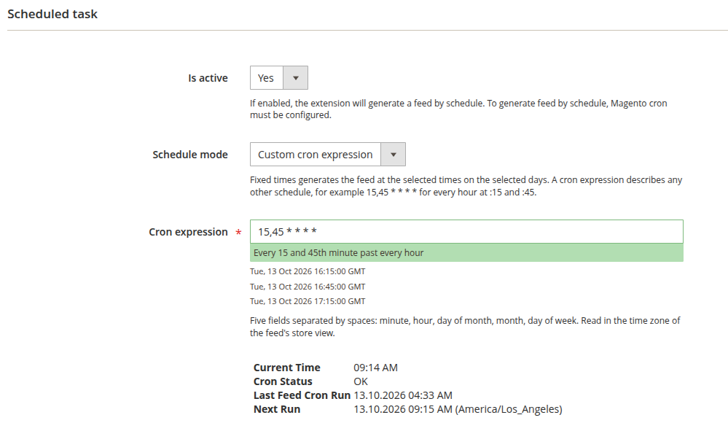Click the Scheduled task section heading
The width and height of the screenshot is (728, 423).
pos(52,14)
